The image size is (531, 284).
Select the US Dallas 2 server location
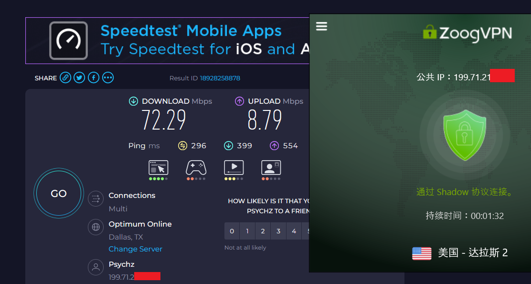coord(473,253)
